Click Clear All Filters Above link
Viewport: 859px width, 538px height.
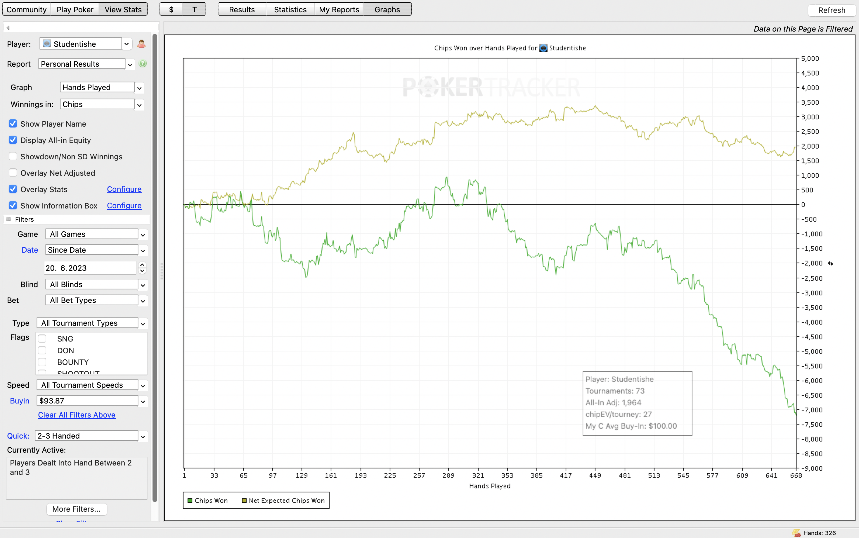point(77,415)
